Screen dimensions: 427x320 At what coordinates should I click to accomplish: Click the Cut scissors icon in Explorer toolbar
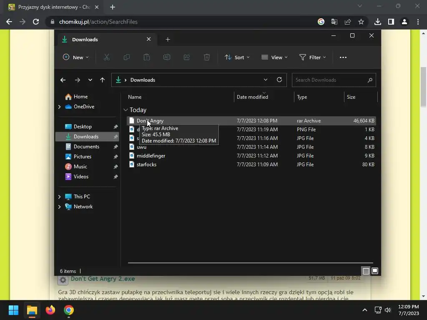point(106,57)
